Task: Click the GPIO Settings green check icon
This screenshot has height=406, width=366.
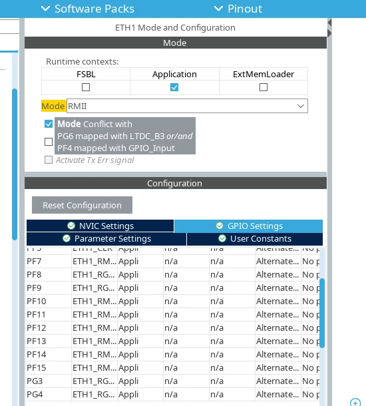Action: point(220,226)
